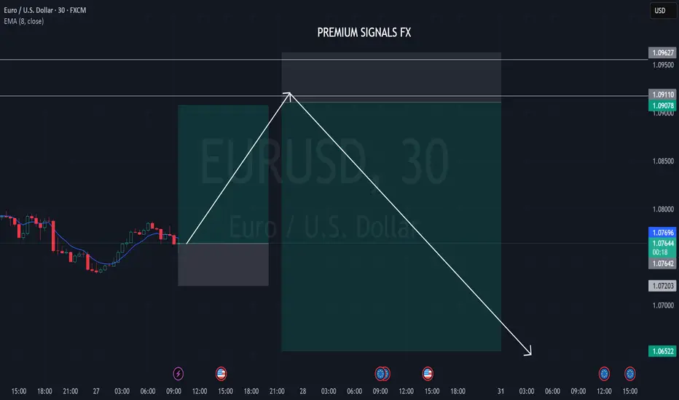The height and width of the screenshot is (400, 679).
Task: Click the gray stop-loss box under the long position
Action: tap(223, 264)
